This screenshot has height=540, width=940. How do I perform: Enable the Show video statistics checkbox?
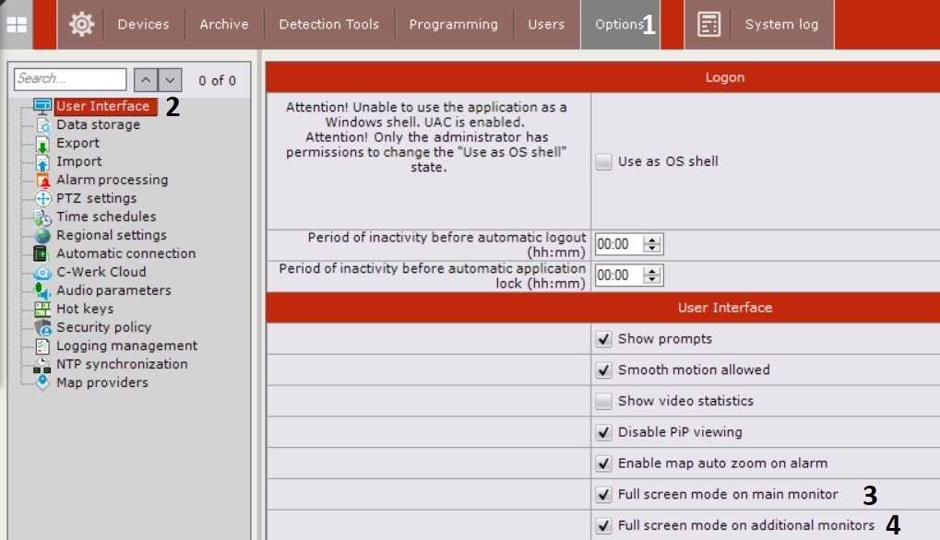(603, 401)
